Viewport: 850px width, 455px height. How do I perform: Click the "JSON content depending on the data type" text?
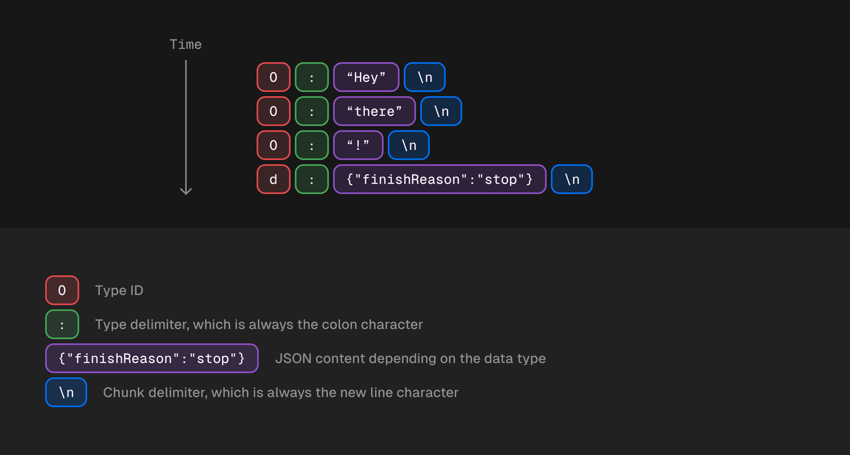pos(410,358)
